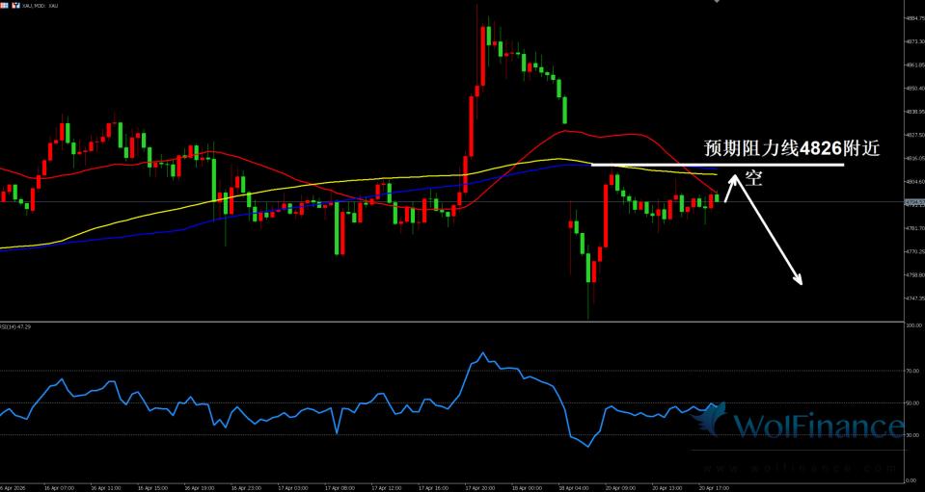Click the upward white arrow head near 空
The image size is (925, 492).
733,177
